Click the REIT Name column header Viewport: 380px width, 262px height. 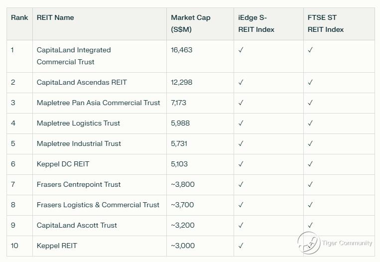tap(55, 18)
